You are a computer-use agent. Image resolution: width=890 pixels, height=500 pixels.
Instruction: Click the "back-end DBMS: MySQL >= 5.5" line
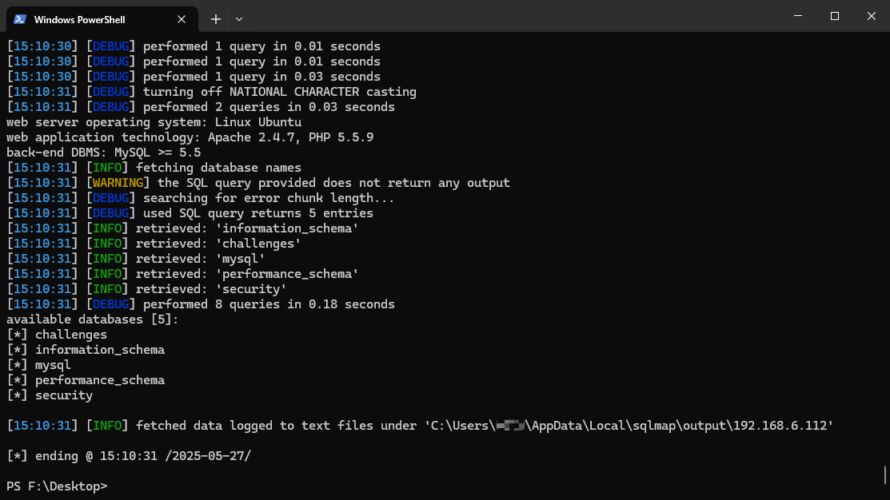pos(103,153)
